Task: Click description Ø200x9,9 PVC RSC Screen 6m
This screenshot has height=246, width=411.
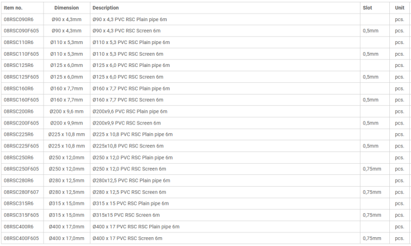Action: pyautogui.click(x=126, y=123)
